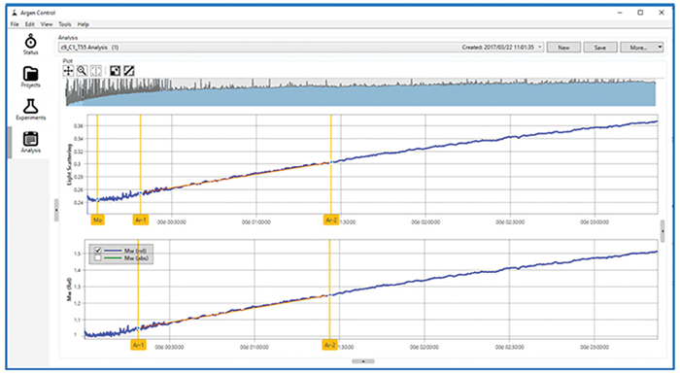Select the Mo marker in Light Scattering plot
This screenshot has width=680, height=374.
[97, 220]
